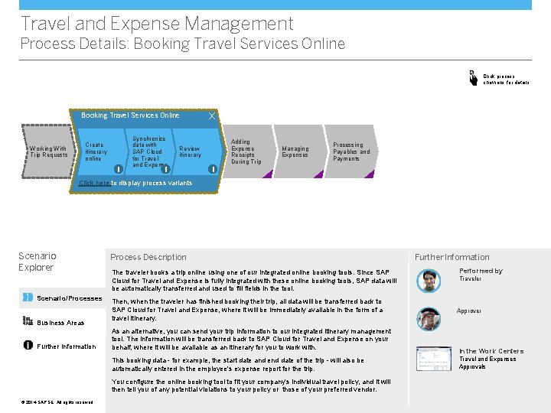Select the Review itinerary step
The width and height of the screenshot is (551, 413).
click(x=197, y=151)
